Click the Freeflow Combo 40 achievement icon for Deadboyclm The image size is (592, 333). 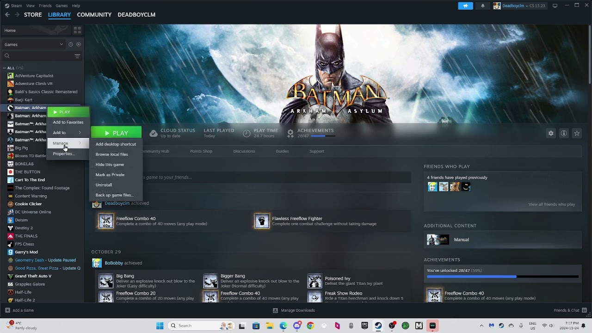pos(106,221)
